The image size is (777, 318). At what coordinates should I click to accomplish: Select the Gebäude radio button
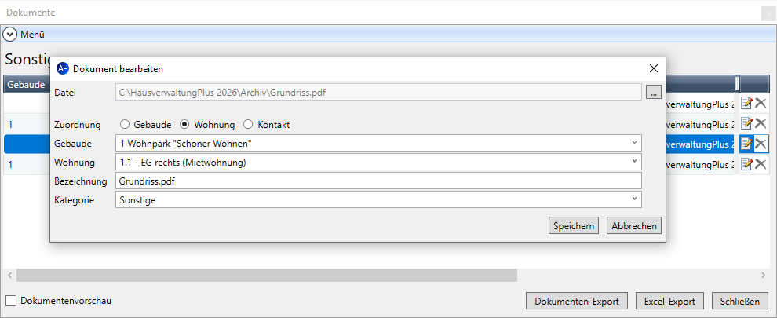[x=125, y=125]
